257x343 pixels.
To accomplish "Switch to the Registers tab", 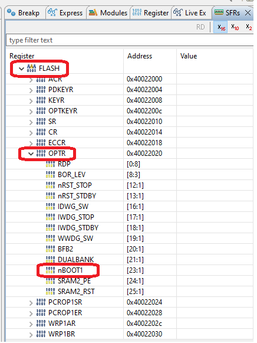I will (x=150, y=13).
